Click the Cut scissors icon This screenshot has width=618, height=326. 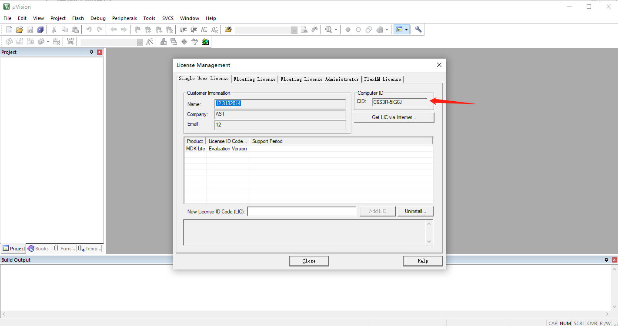click(54, 30)
